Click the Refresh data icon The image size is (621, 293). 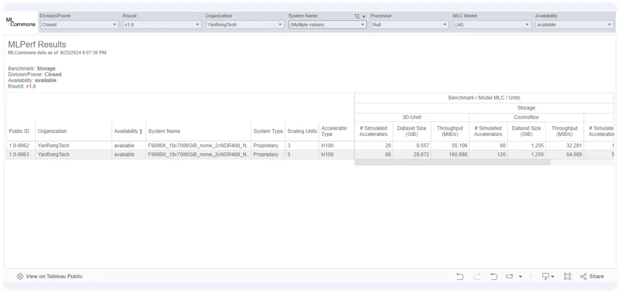coord(509,276)
